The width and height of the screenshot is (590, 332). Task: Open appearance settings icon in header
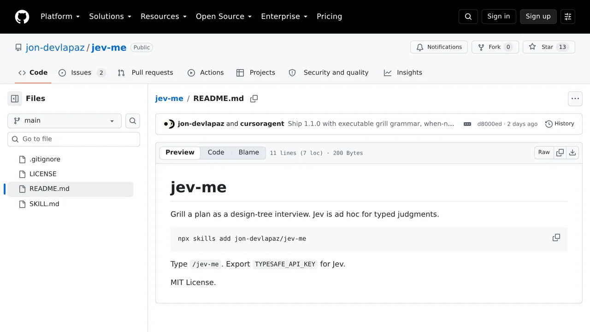pos(568,17)
